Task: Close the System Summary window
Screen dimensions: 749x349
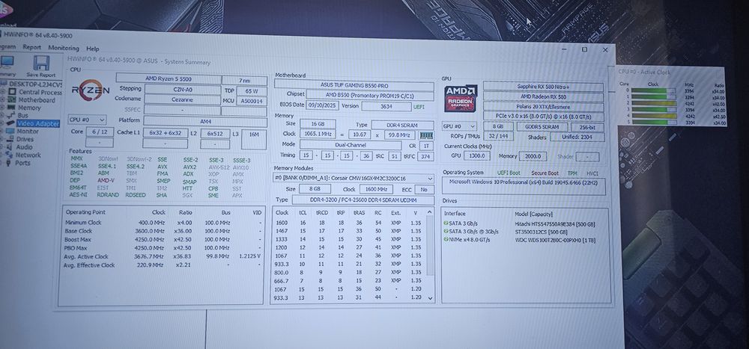Action: click(605, 49)
